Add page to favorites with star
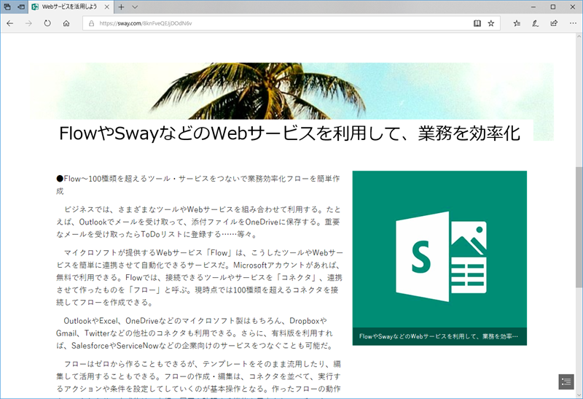Viewport: 583px width, 399px height. tap(491, 23)
